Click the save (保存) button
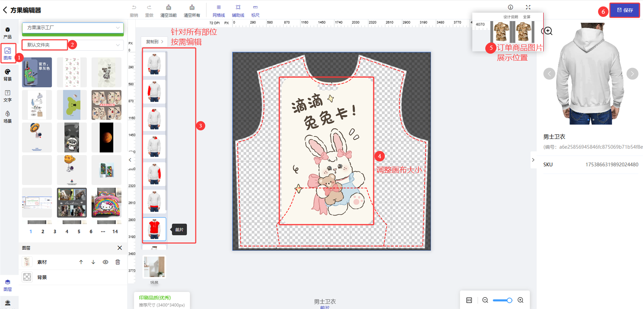 click(625, 10)
